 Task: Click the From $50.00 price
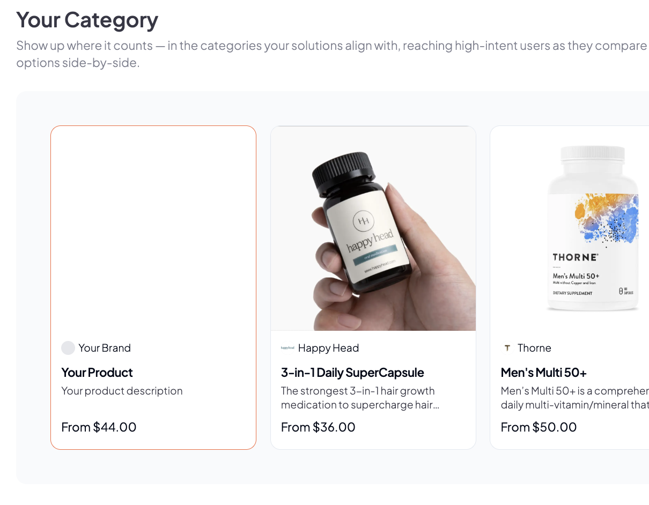(539, 427)
